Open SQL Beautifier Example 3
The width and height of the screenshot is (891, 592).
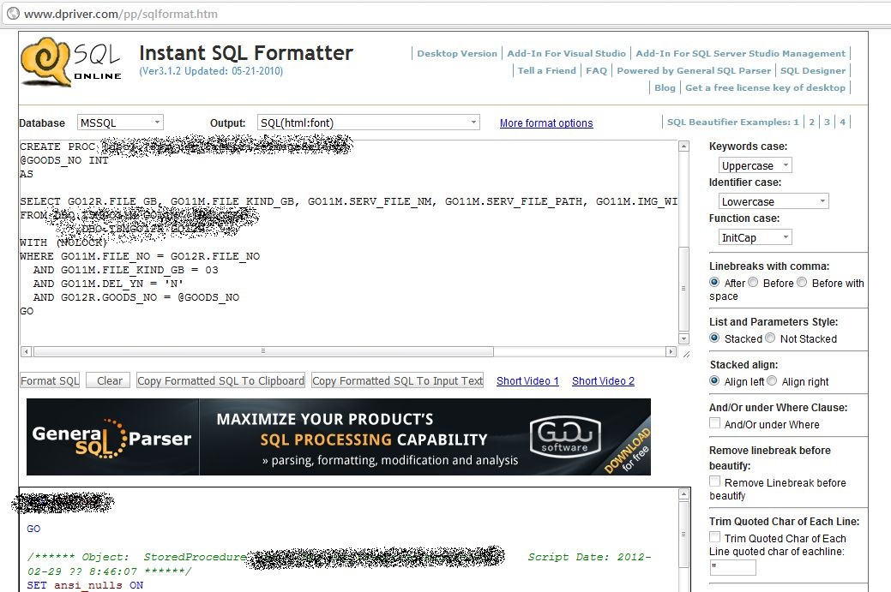click(828, 122)
